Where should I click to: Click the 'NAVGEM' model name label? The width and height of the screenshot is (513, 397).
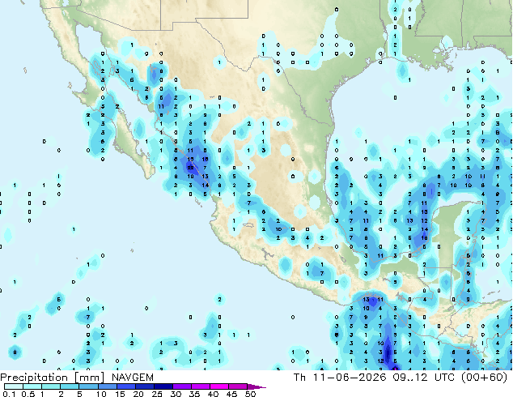[x=133, y=378]
